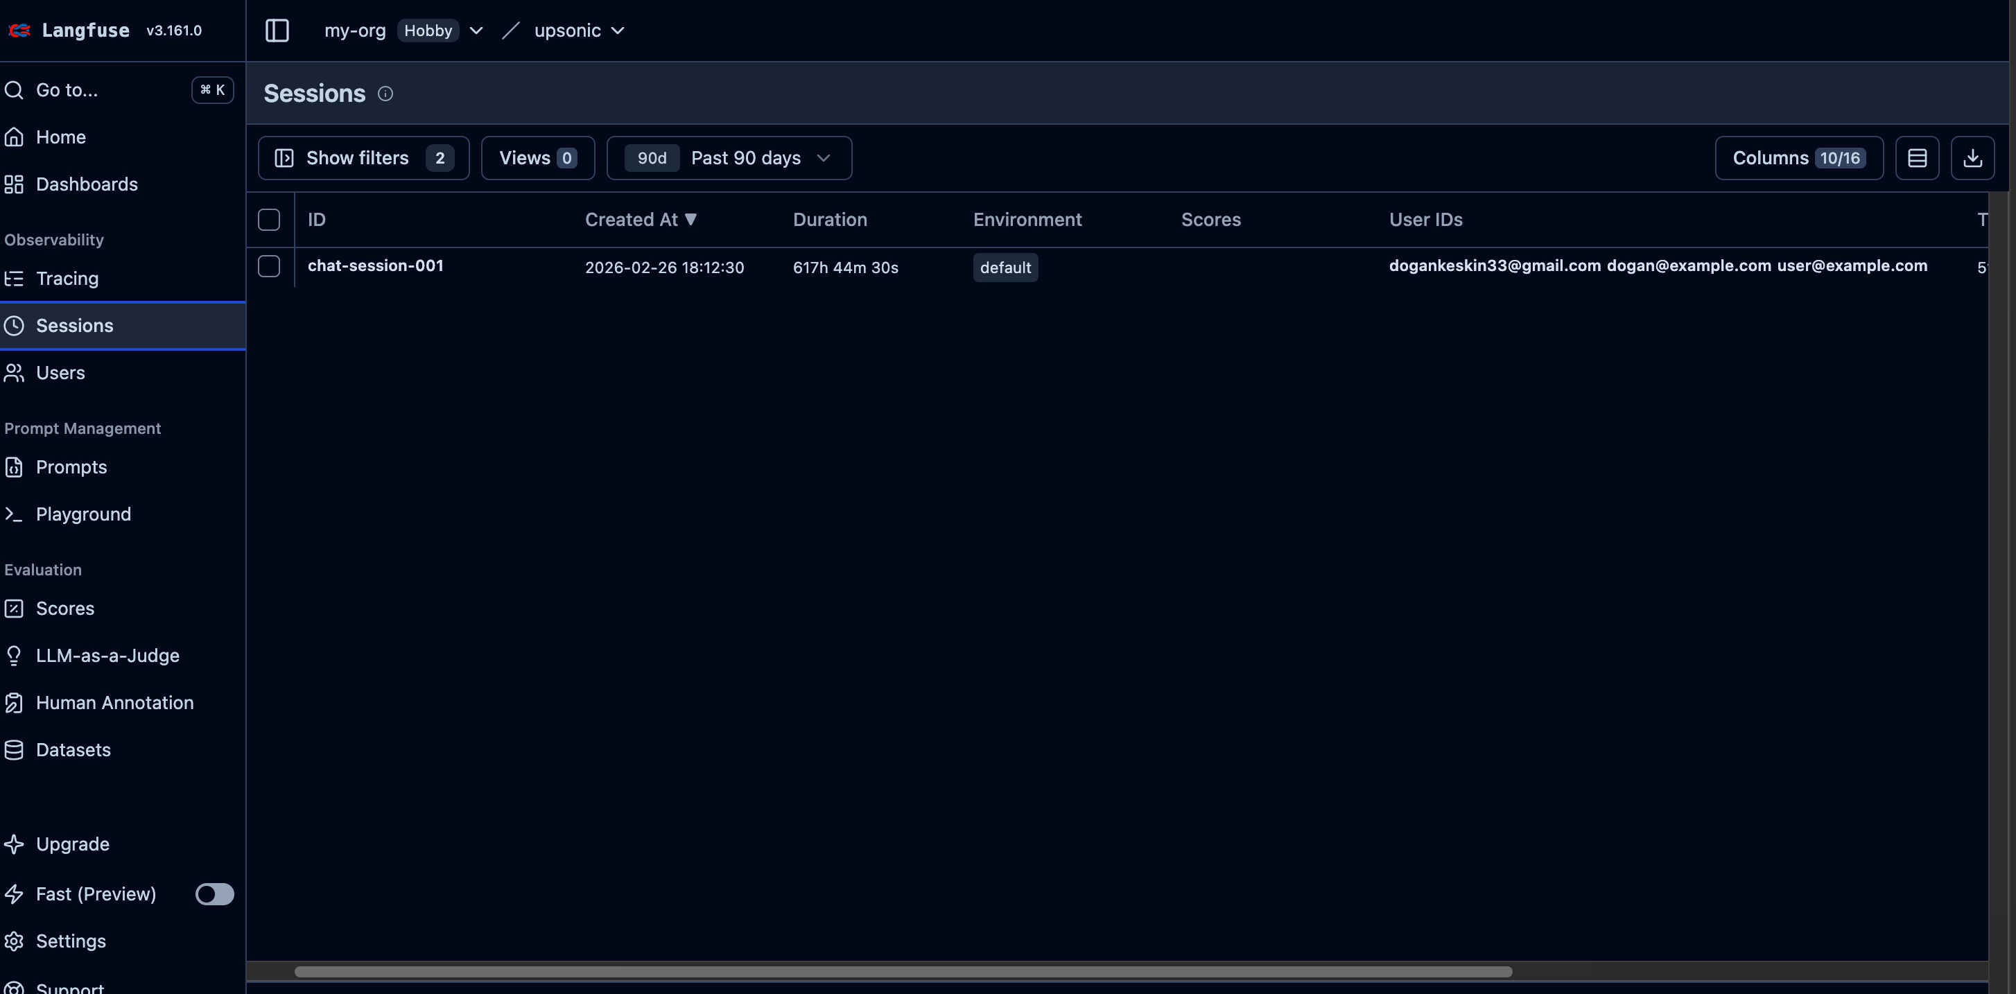Click the Environment column header
The image size is (2016, 994).
pos(1027,220)
